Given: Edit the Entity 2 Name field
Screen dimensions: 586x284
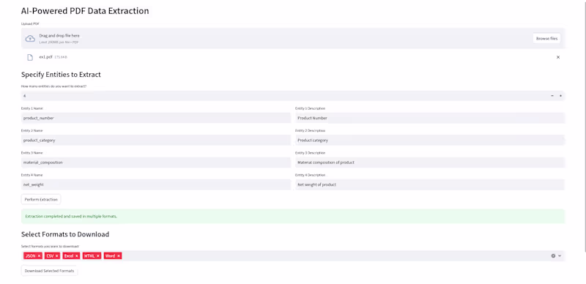Looking at the screenshot, I should pos(156,140).
